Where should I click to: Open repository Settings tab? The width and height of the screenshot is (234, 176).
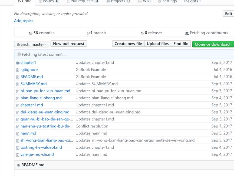(167, 1)
